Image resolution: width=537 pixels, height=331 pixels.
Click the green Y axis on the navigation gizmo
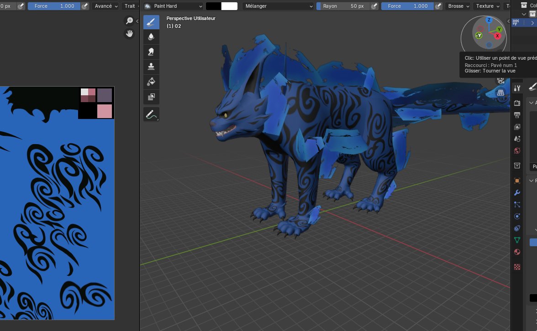499,29
